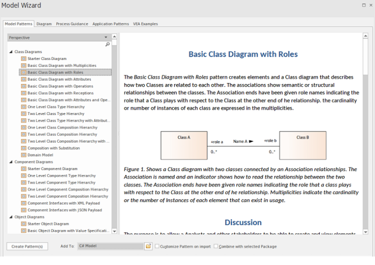Click icon beside Component Interfaces with XML Payload

[x=23, y=203]
